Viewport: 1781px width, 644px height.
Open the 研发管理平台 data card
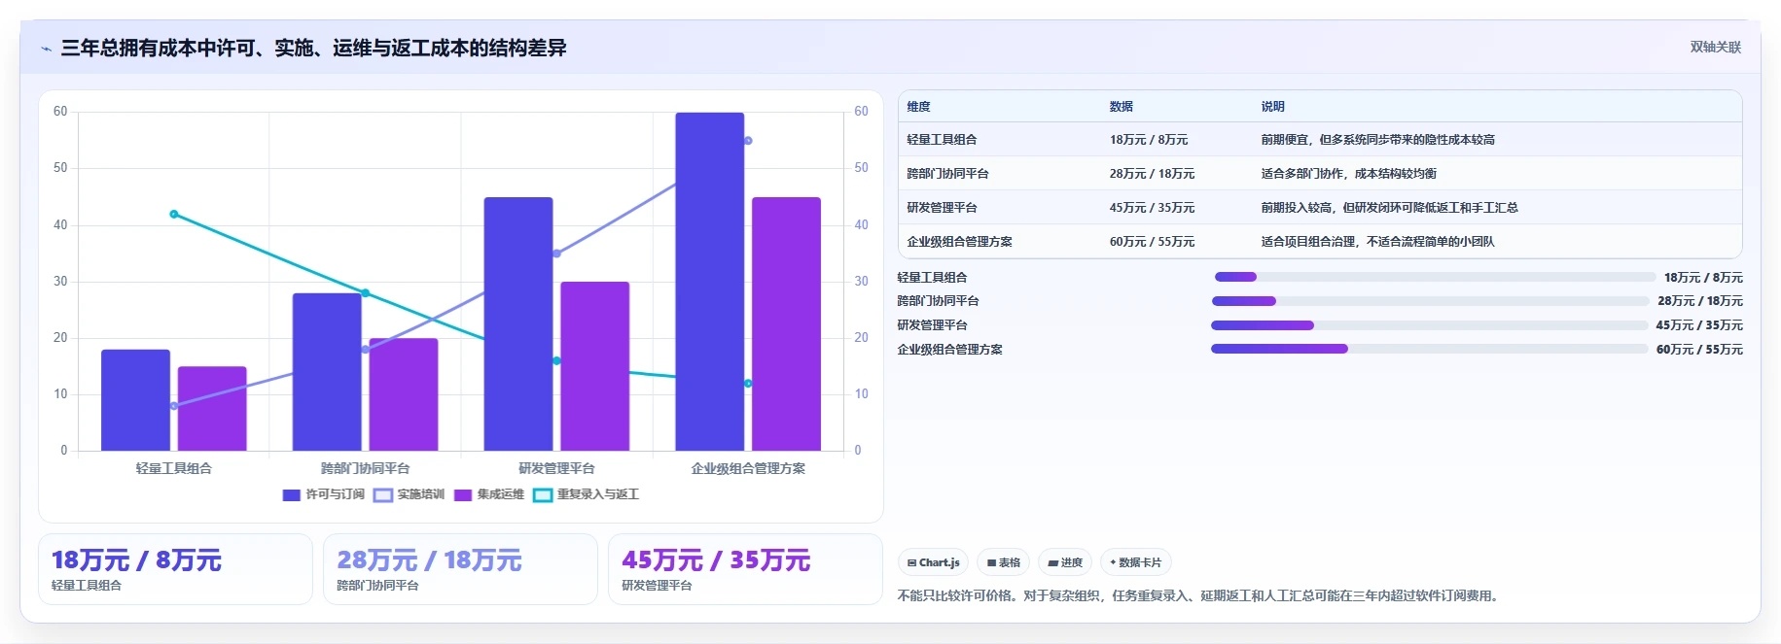(745, 569)
